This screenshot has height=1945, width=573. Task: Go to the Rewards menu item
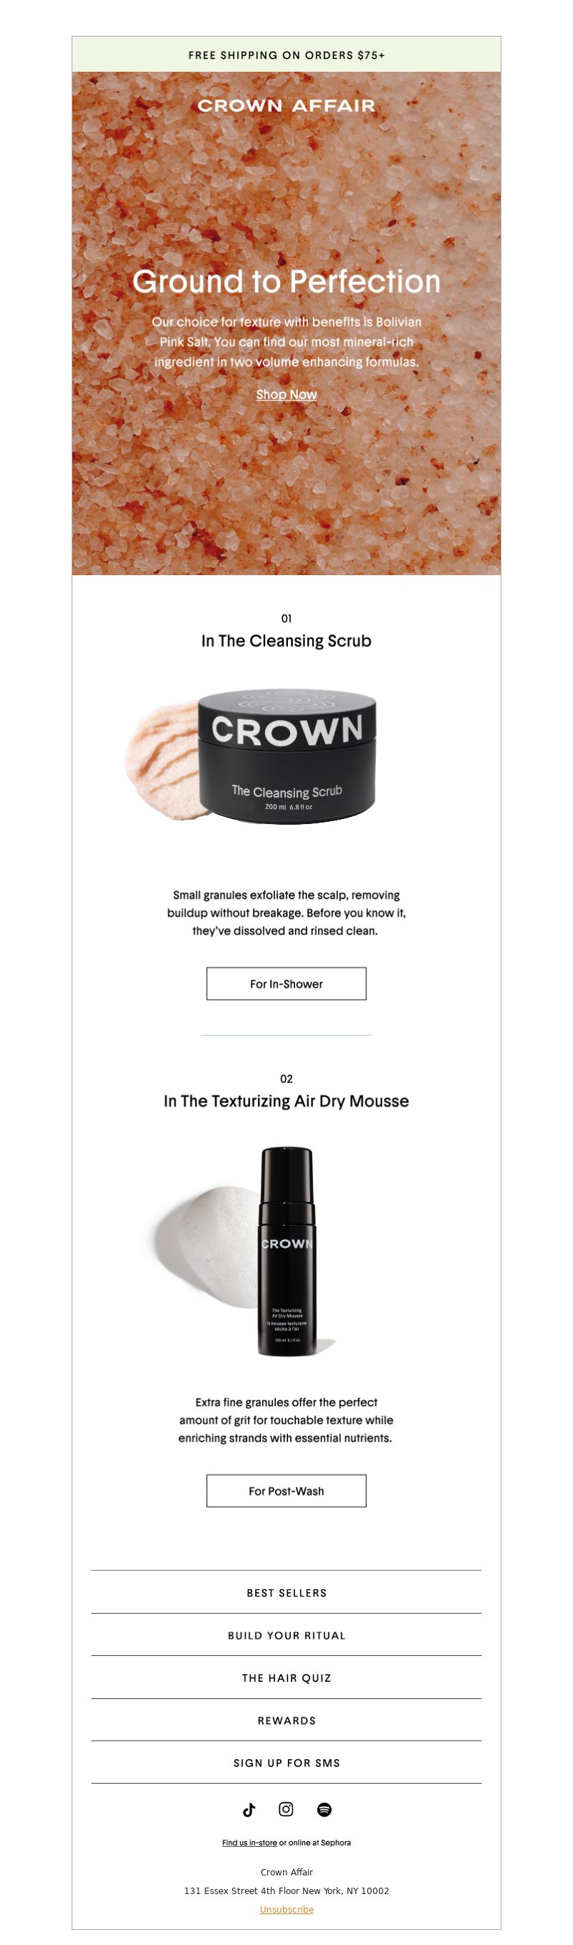tap(286, 1721)
